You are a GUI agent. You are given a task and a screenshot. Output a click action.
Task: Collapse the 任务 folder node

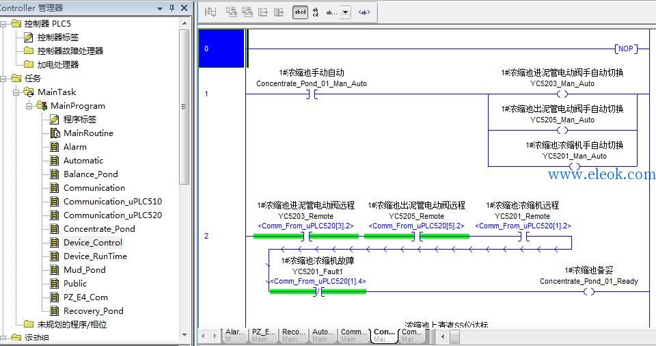3,79
